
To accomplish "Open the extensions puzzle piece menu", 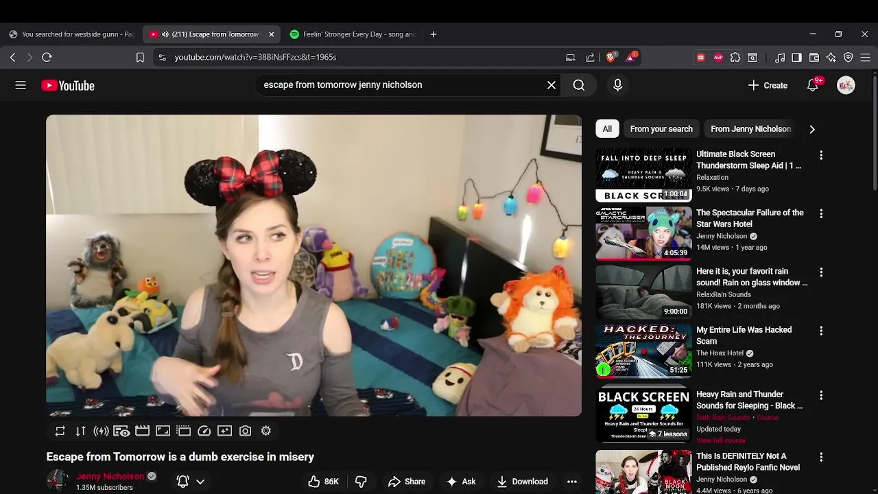I will (x=735, y=58).
